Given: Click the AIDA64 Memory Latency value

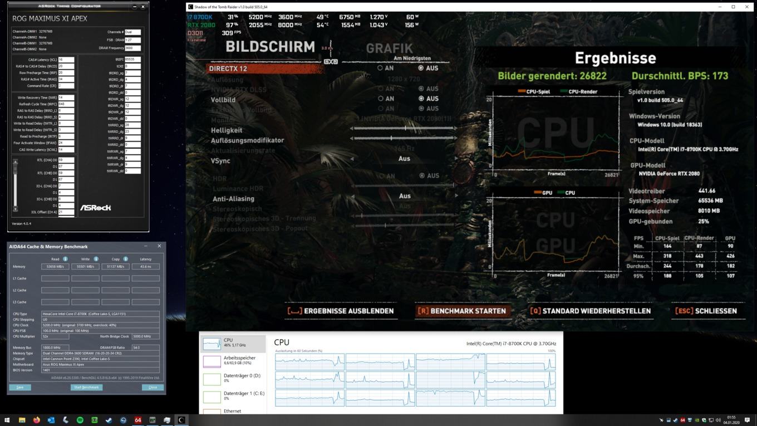Looking at the screenshot, I should 145,267.
